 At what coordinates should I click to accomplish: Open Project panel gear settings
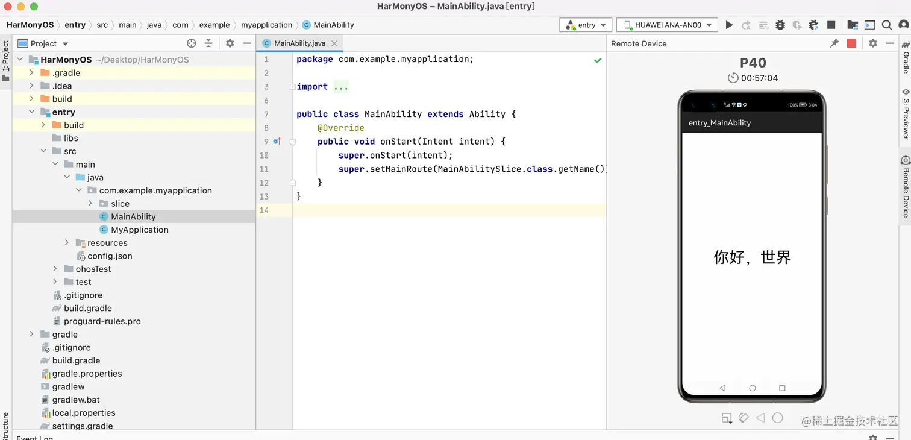[230, 43]
